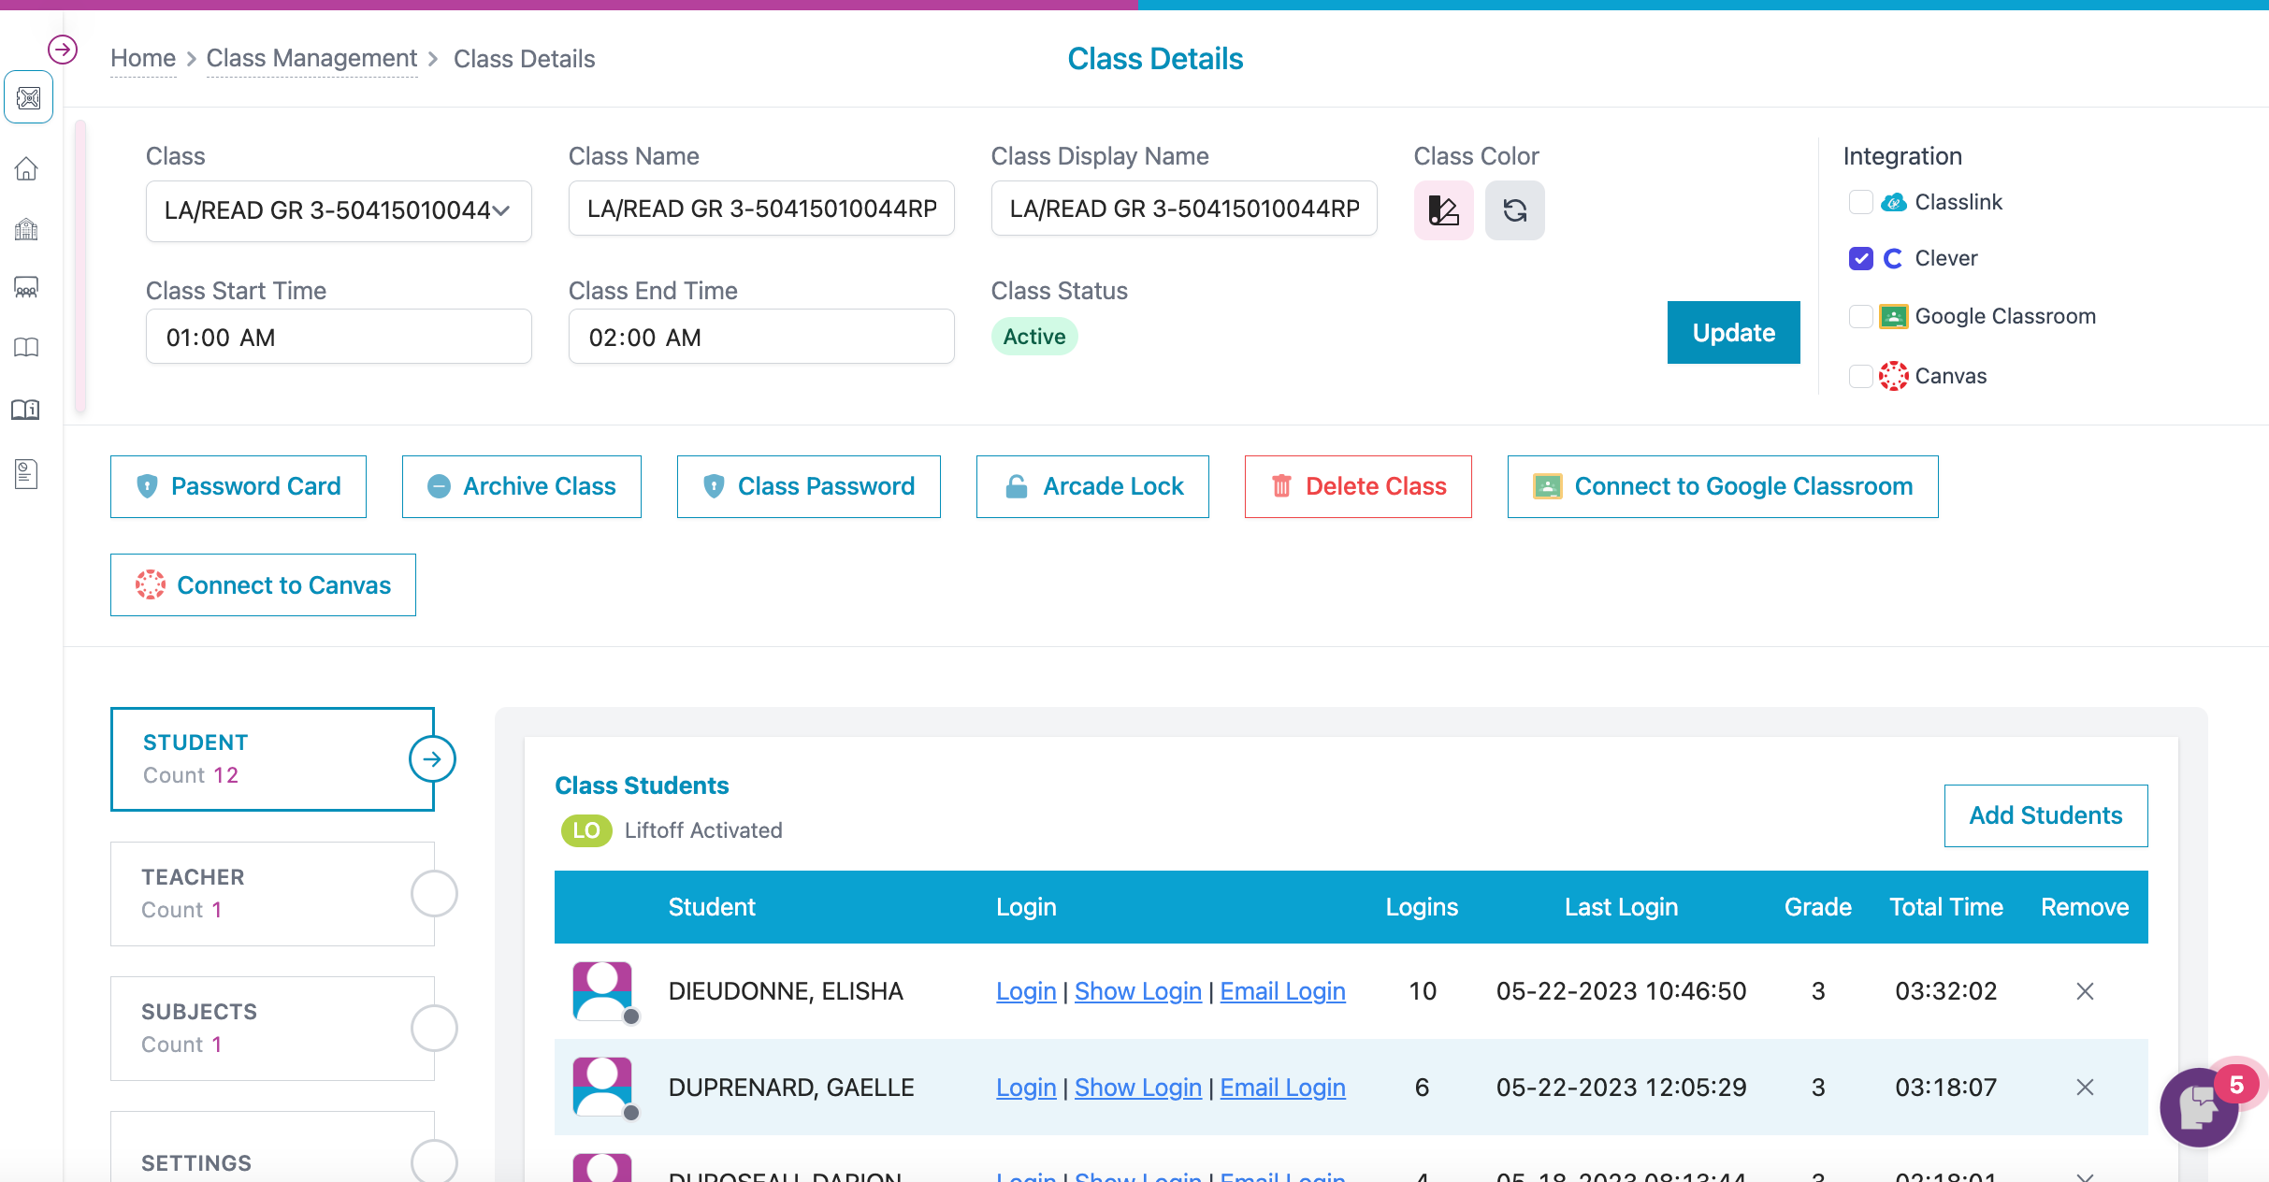Image resolution: width=2269 pixels, height=1182 pixels.
Task: Select the Teacher section radio circle
Action: click(x=434, y=894)
